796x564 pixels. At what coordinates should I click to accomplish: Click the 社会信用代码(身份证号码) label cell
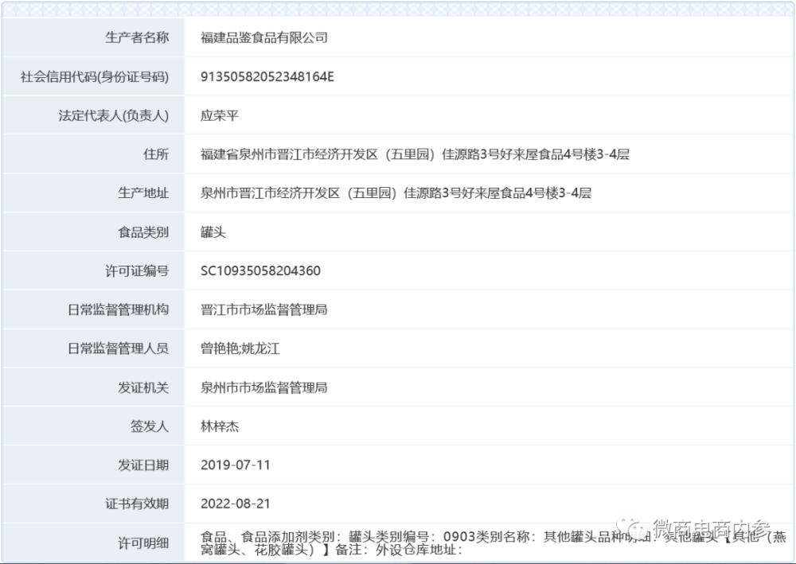click(93, 76)
